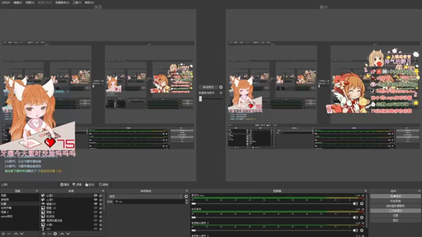The height and width of the screenshot is (237, 422).
Task: Move the source down with the arrow
Action: point(68,234)
